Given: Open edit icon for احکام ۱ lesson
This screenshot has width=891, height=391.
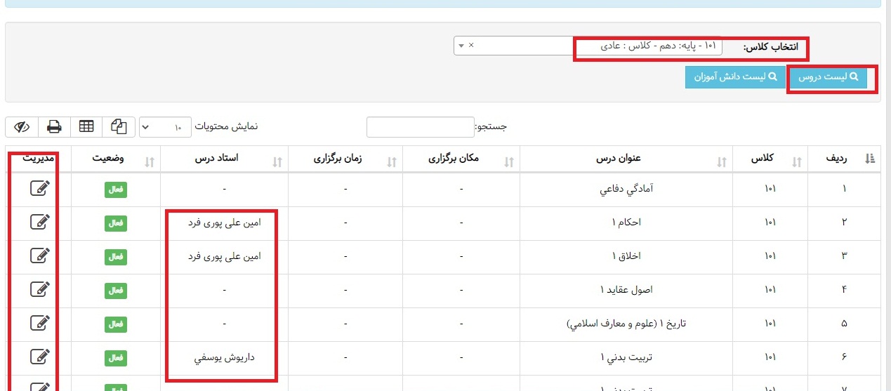Looking at the screenshot, I should [x=41, y=223].
